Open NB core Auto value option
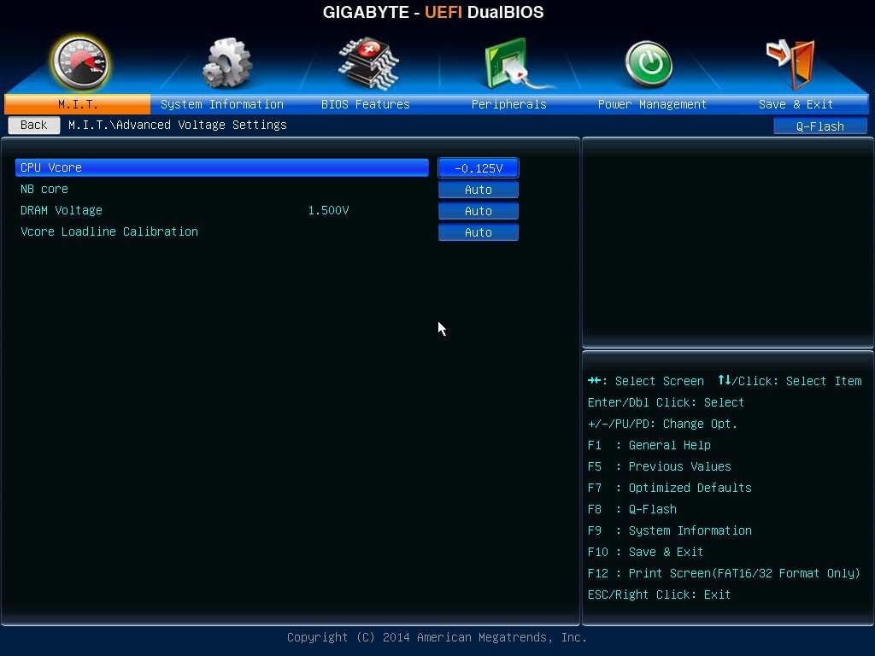This screenshot has width=875, height=656. [x=479, y=190]
